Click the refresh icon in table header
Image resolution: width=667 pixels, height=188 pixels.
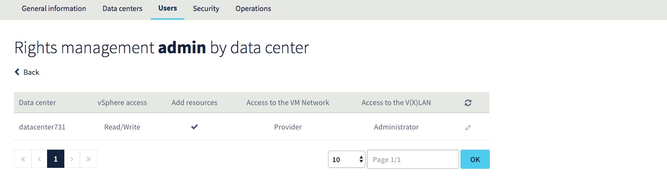[x=468, y=103]
